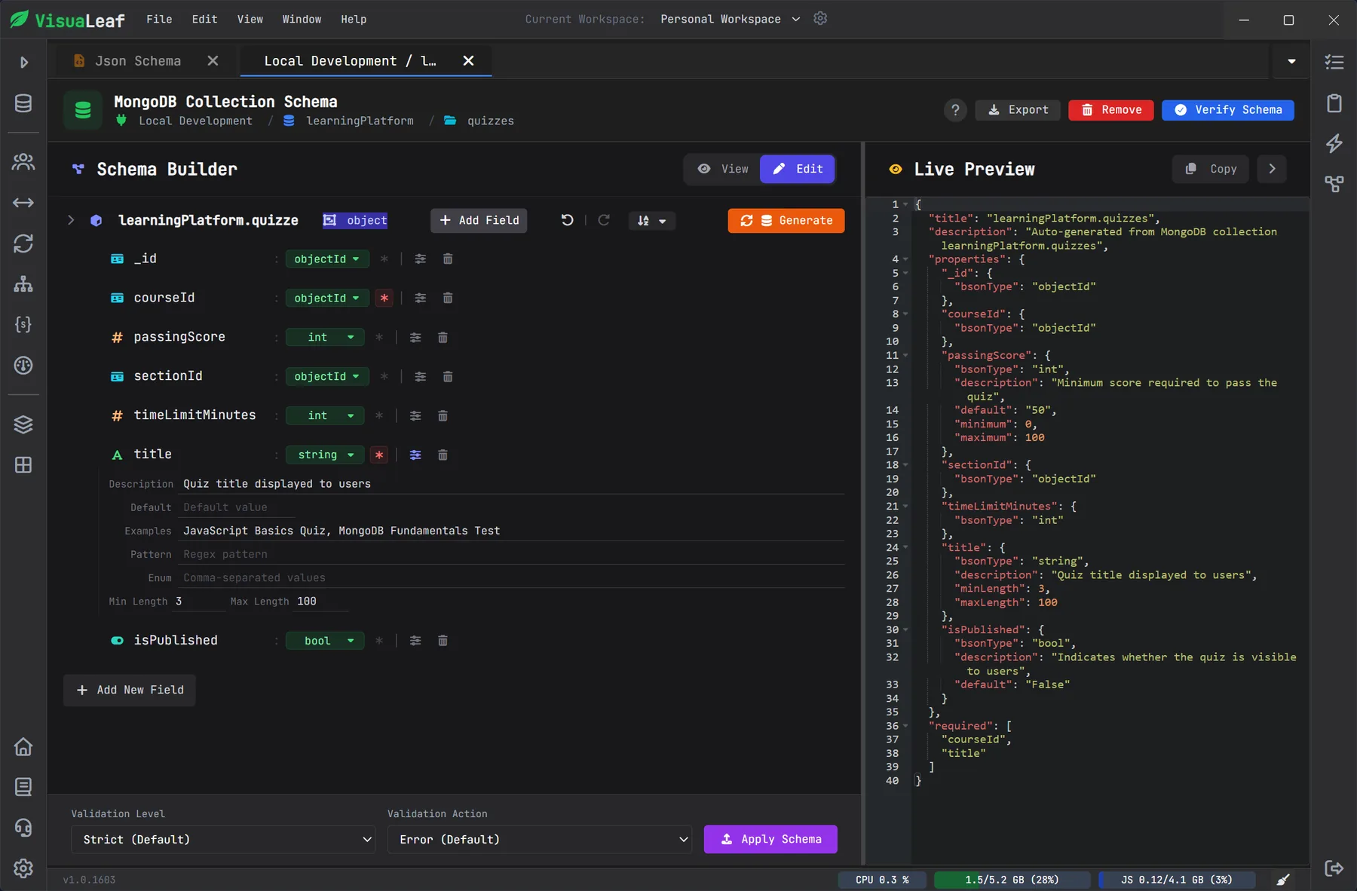The height and width of the screenshot is (891, 1357).
Task: Expand the learningPlatform.quizze root node chevron
Action: pos(71,220)
